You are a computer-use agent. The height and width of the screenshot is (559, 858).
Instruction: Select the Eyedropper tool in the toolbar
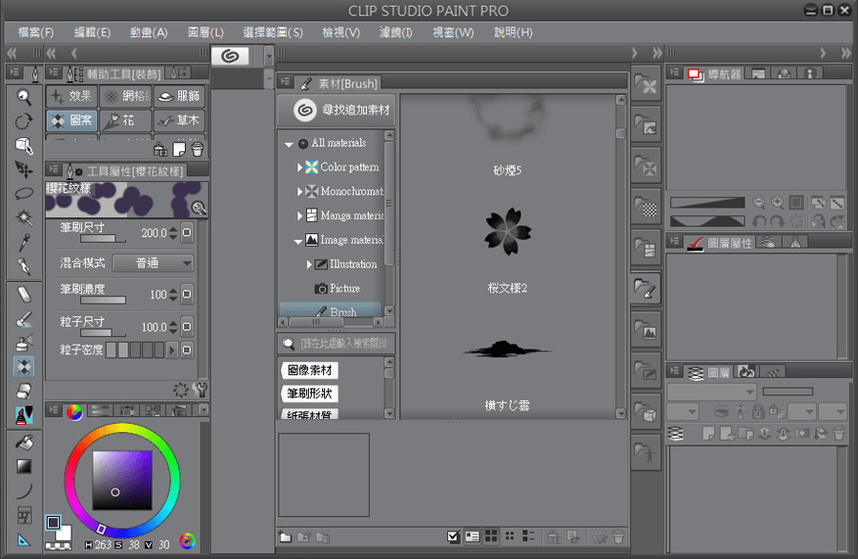click(24, 242)
